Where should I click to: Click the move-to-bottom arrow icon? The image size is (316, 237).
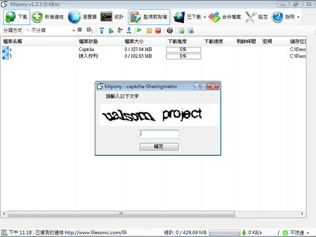[129, 31]
